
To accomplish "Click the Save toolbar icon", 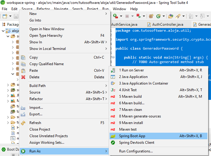I will click(16, 16).
